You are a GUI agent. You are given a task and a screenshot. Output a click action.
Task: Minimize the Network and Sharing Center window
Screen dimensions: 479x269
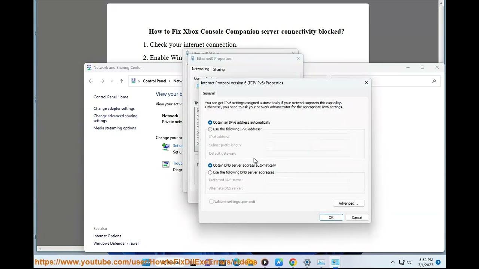pyautogui.click(x=408, y=68)
